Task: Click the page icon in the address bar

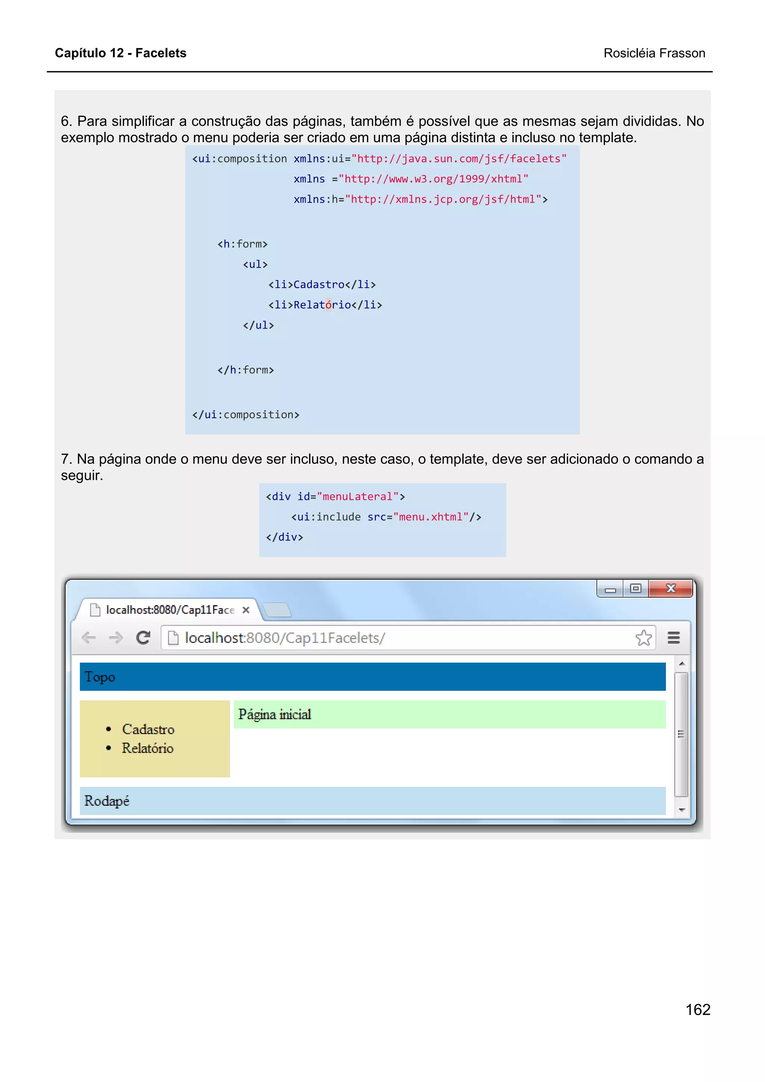Action: click(x=173, y=638)
